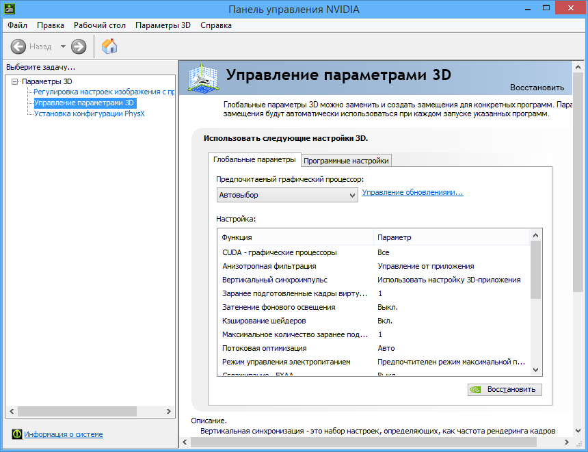Open the Рабочий стол menu

(x=99, y=25)
